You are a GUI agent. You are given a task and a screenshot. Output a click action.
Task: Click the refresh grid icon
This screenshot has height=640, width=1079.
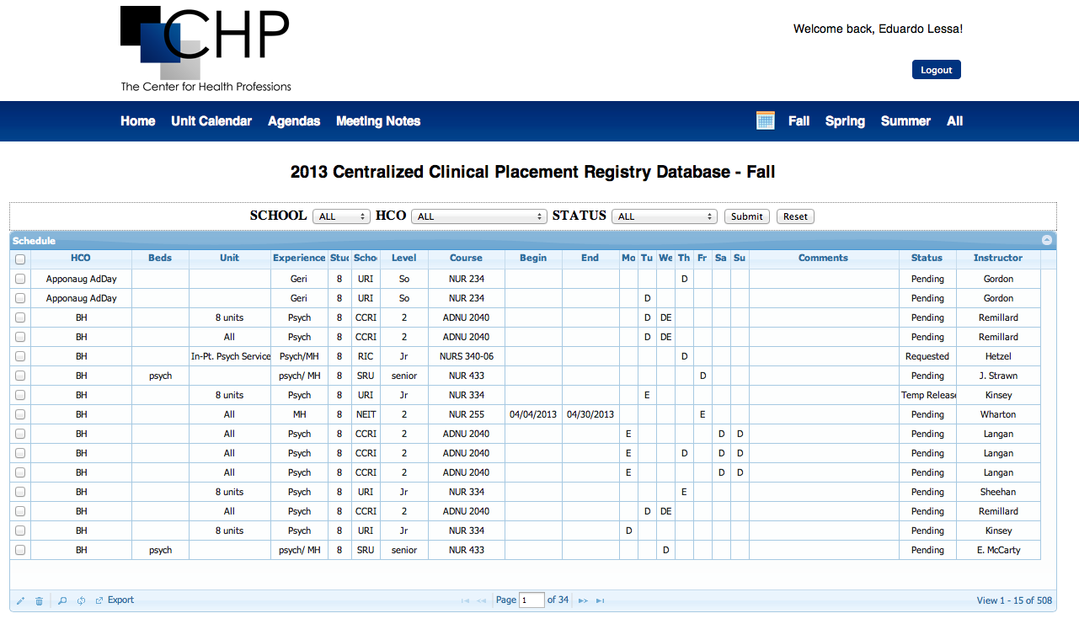click(x=82, y=600)
